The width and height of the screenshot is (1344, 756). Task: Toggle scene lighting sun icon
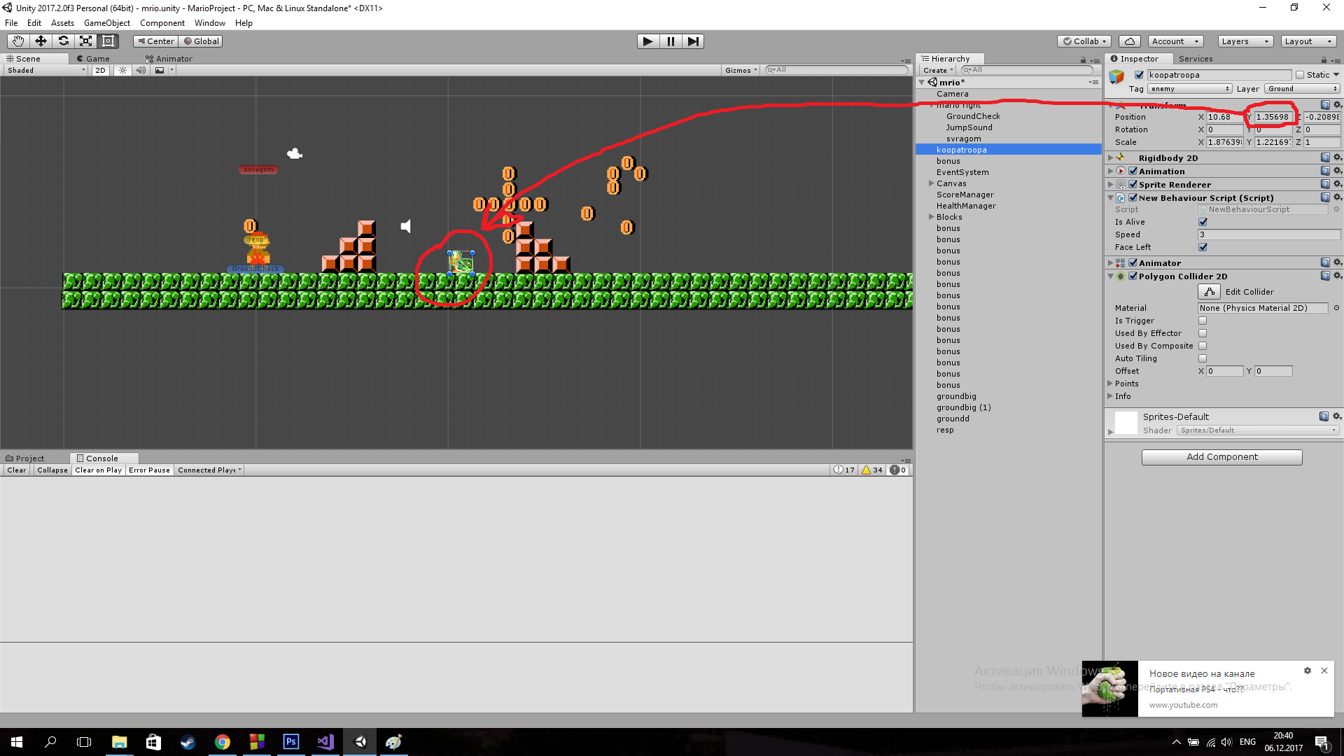(x=123, y=70)
